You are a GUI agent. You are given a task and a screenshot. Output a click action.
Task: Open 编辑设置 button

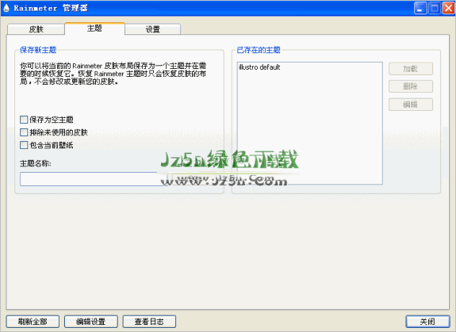click(x=90, y=322)
